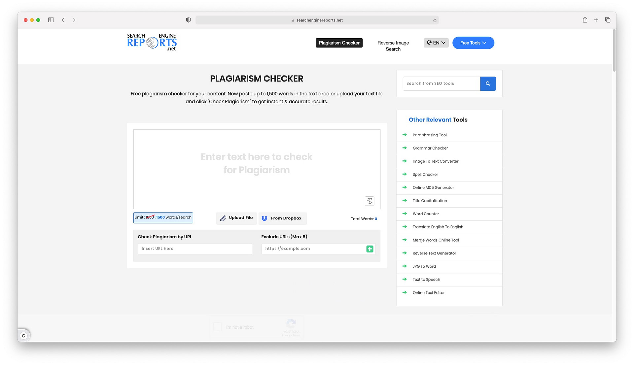Click the Insert URL here input field
Viewport: 634px width, 365px height.
pyautogui.click(x=194, y=249)
